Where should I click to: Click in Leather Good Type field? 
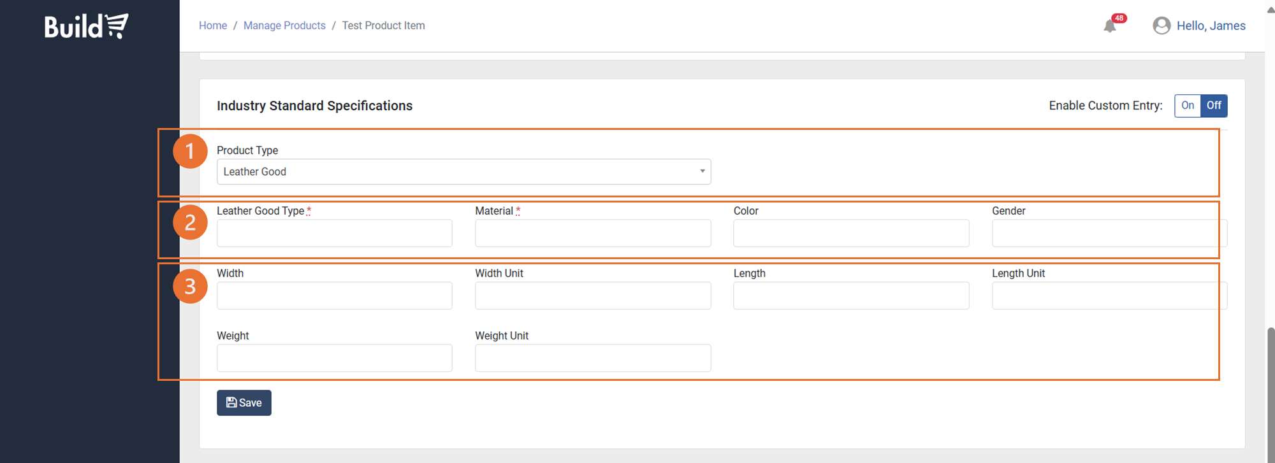pyautogui.click(x=335, y=233)
